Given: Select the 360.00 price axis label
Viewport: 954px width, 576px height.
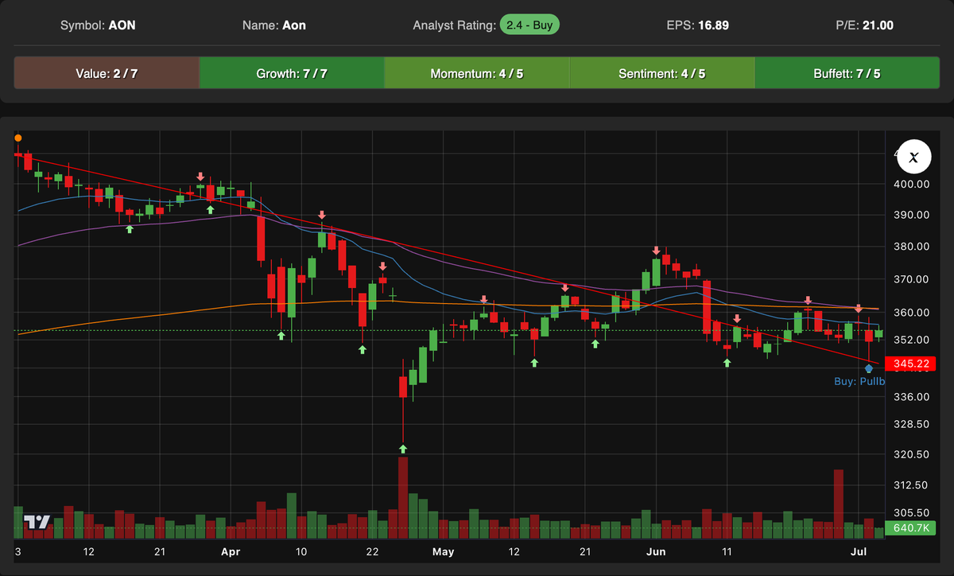Looking at the screenshot, I should (x=912, y=312).
